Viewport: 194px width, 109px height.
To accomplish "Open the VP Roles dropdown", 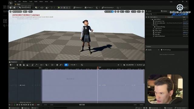I will click(x=89, y=8).
